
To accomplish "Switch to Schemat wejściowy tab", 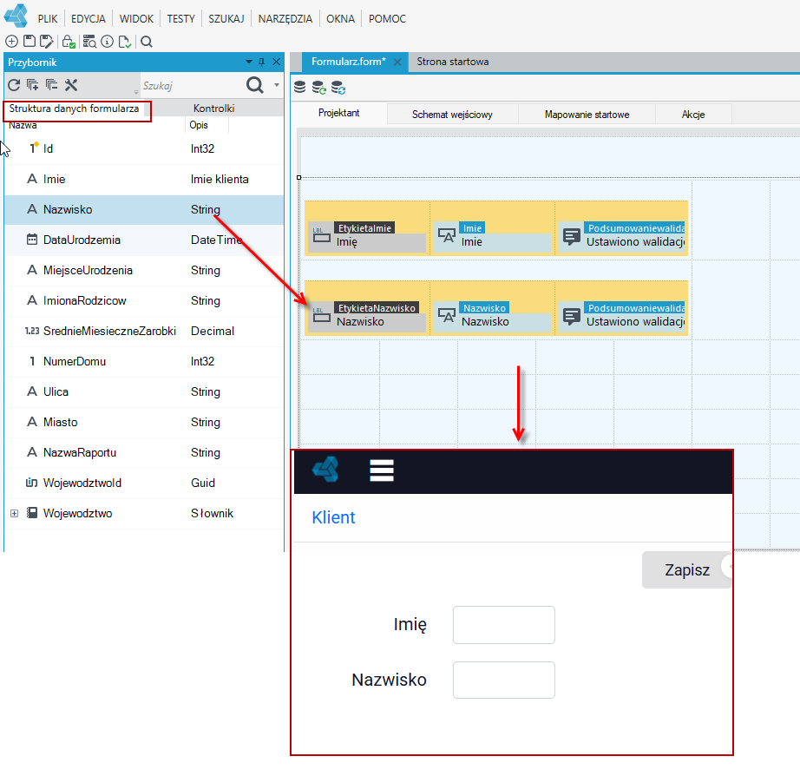I will click(453, 115).
